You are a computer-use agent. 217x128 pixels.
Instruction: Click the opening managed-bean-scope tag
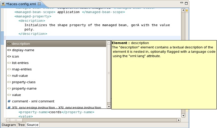(x=35, y=12)
